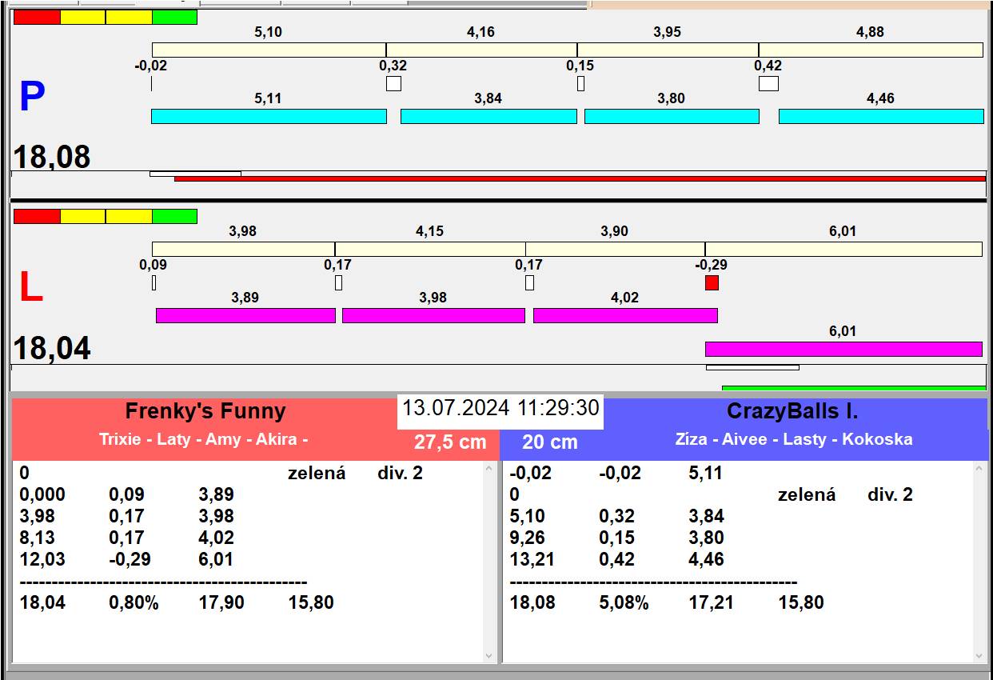Click the blue lane letter P

(32, 98)
